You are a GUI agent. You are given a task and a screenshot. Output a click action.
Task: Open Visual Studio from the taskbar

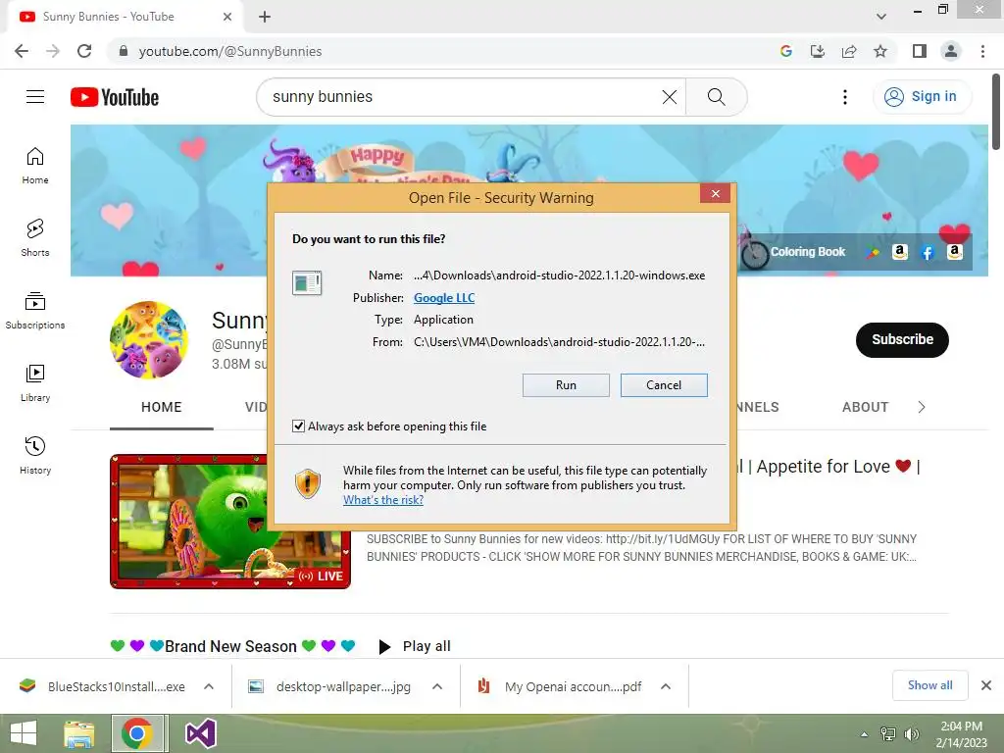[x=200, y=733]
